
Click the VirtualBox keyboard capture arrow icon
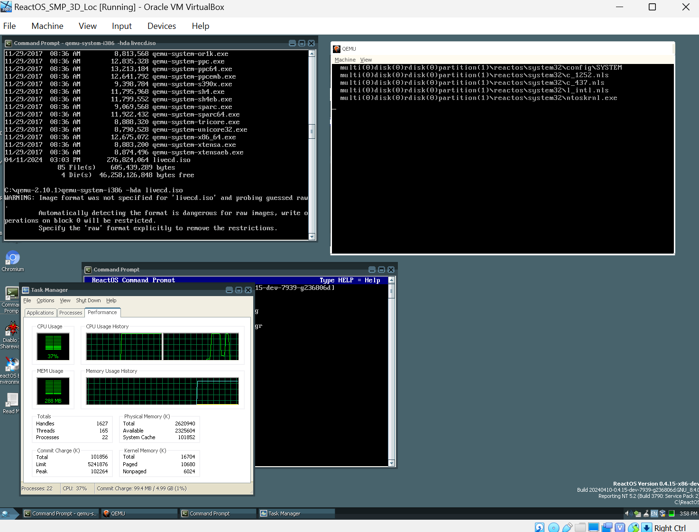[646, 527]
